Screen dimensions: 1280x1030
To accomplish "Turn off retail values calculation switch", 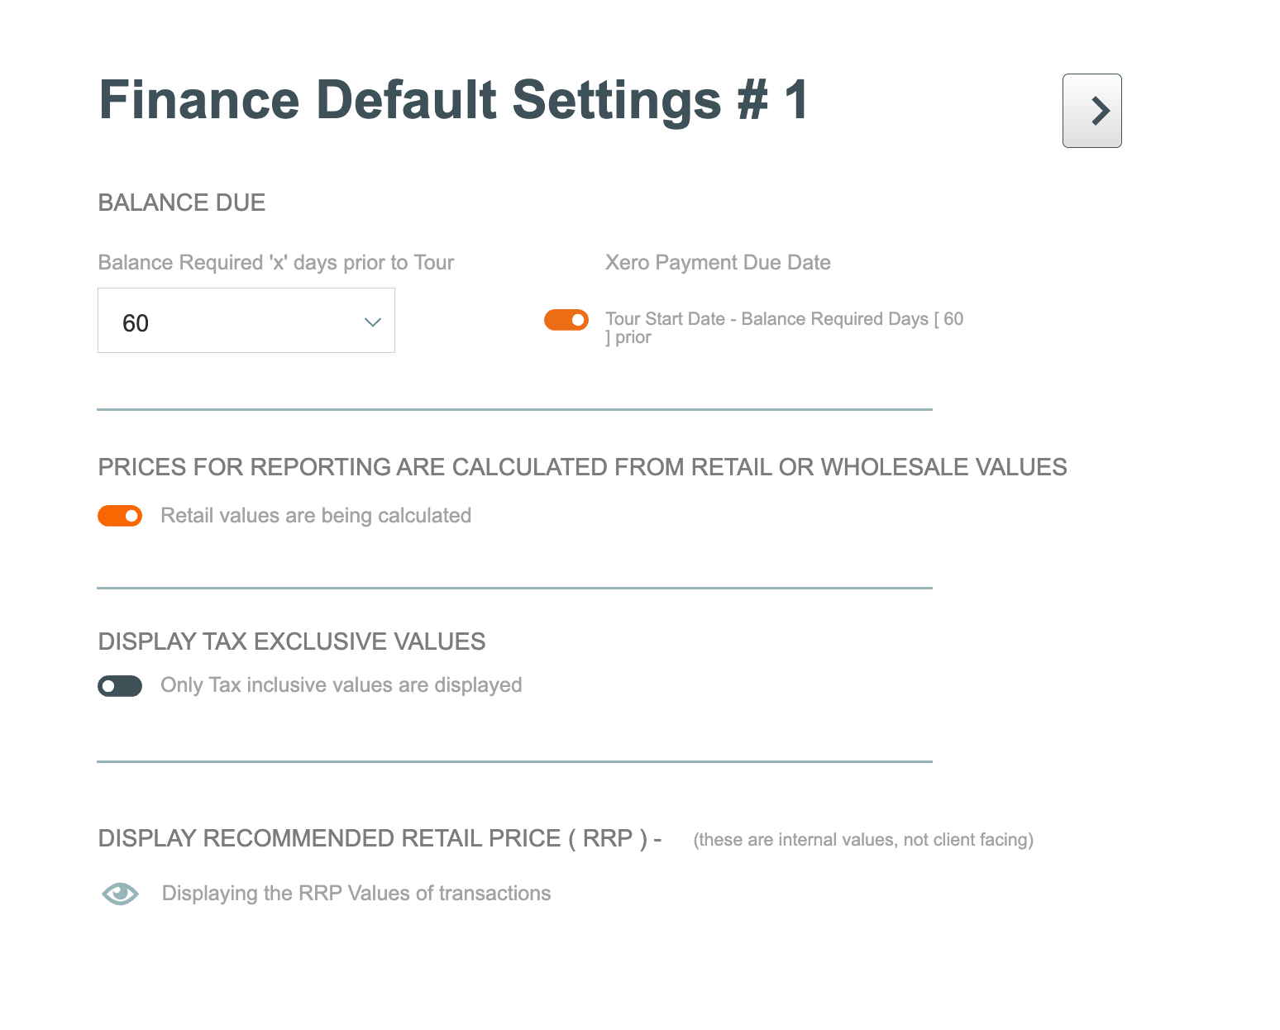I will pyautogui.click(x=120, y=516).
